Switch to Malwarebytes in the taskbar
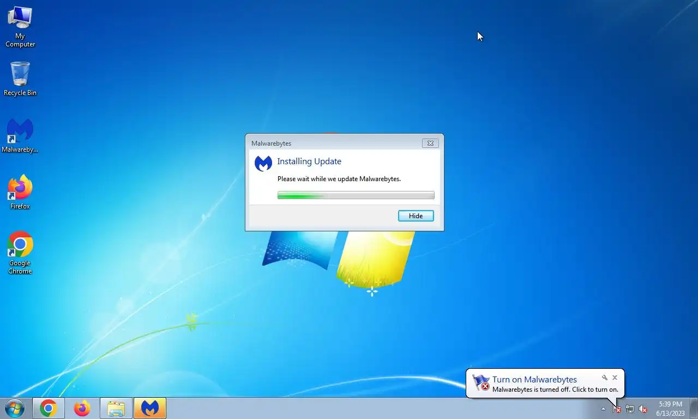Image resolution: width=698 pixels, height=419 pixels. point(150,408)
